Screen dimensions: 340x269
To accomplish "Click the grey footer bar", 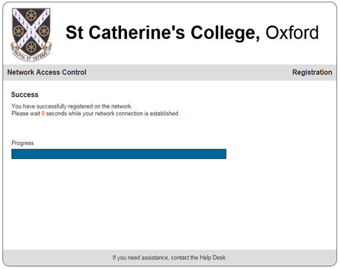I will [170, 258].
